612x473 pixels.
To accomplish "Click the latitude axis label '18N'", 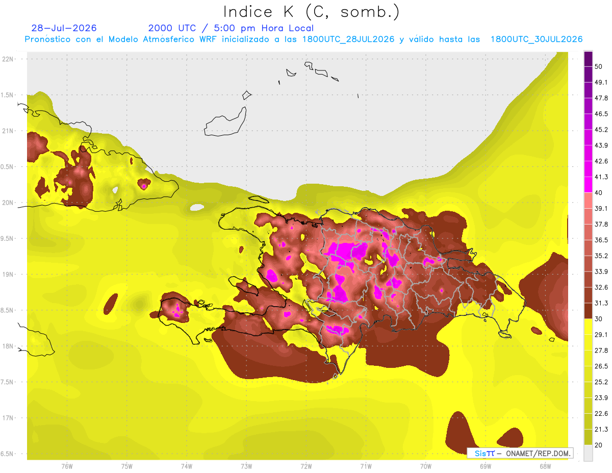I will (x=8, y=346).
